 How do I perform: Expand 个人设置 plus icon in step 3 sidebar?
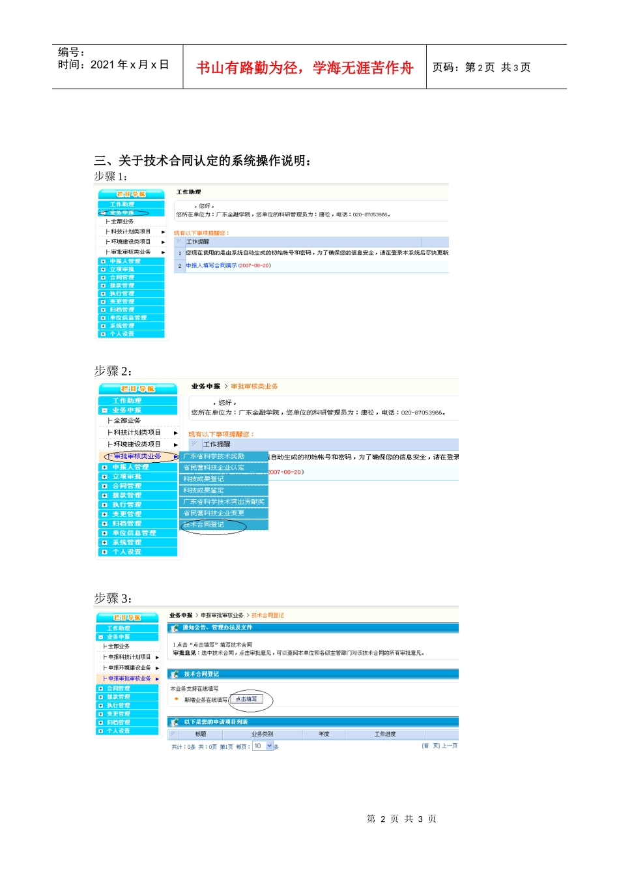tap(100, 731)
